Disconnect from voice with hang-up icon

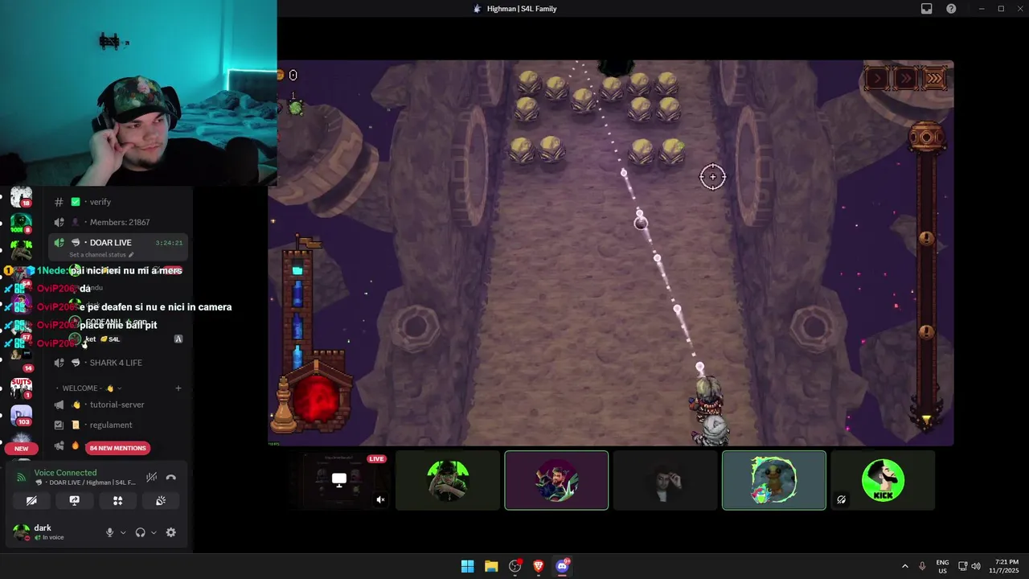coord(170,477)
